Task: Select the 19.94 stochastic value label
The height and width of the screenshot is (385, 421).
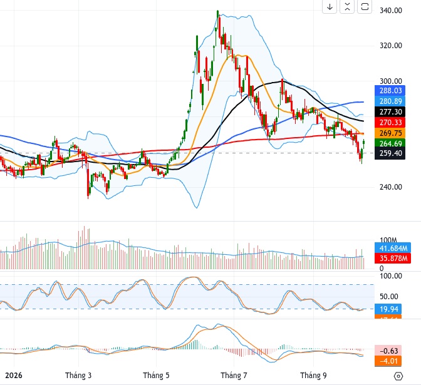Action: [388, 309]
